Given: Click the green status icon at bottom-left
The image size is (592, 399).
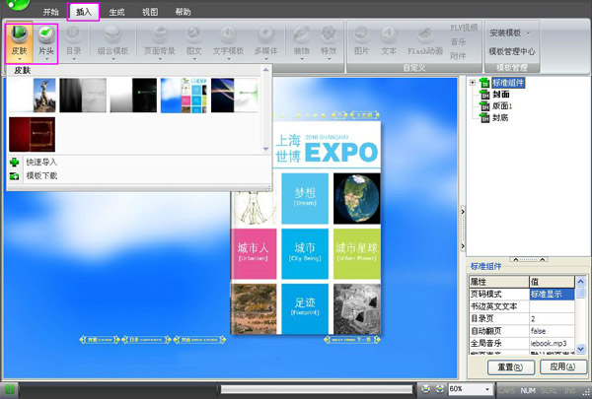Looking at the screenshot, I should point(9,389).
